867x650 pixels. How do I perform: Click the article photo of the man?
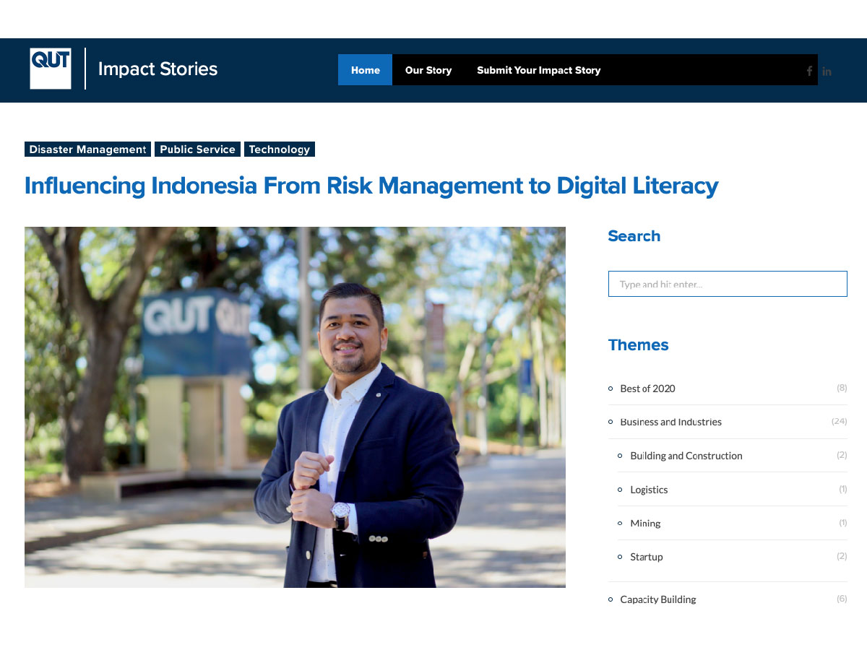295,407
